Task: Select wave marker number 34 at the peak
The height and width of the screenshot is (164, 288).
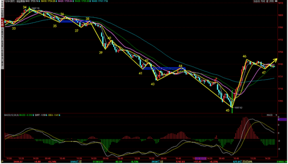Action: point(26,7)
